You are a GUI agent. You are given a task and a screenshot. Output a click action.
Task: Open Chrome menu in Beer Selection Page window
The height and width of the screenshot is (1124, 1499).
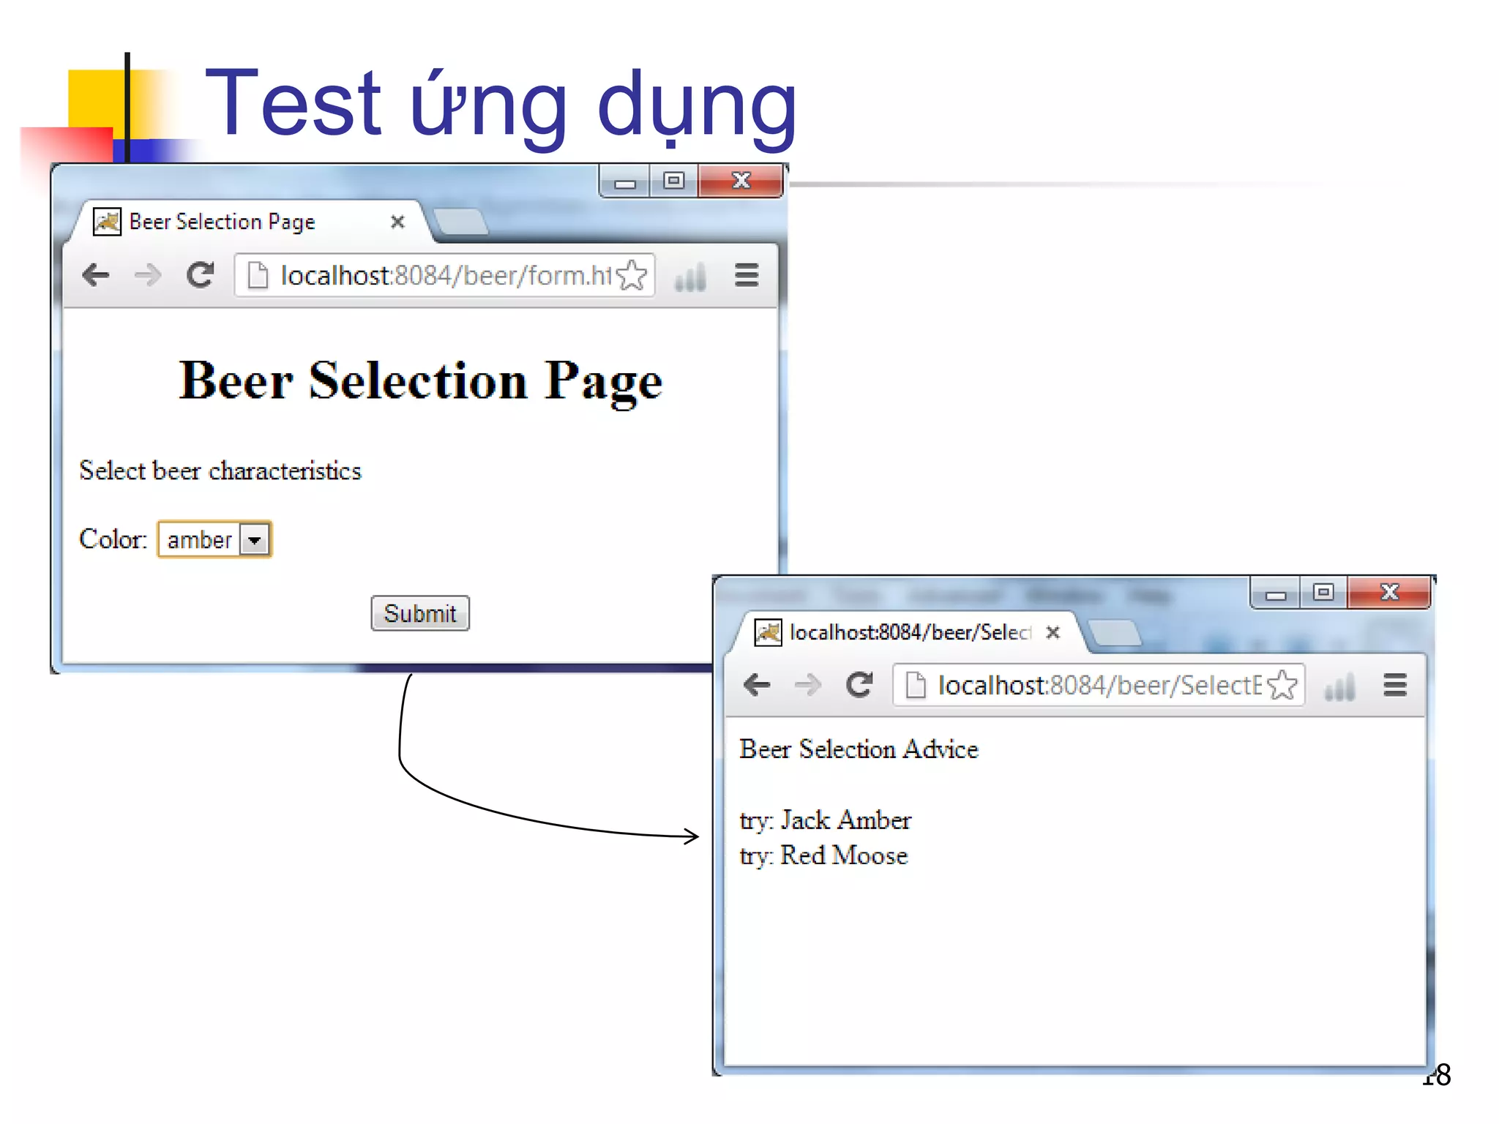tap(747, 275)
